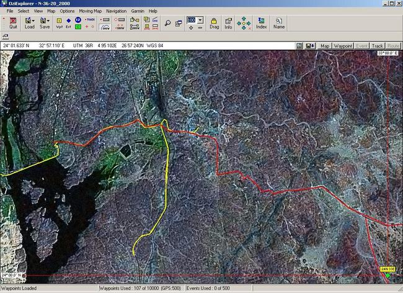Click the magnifier zoom window icon
Image resolution: width=403 pixels, height=293 pixels.
[x=167, y=23]
